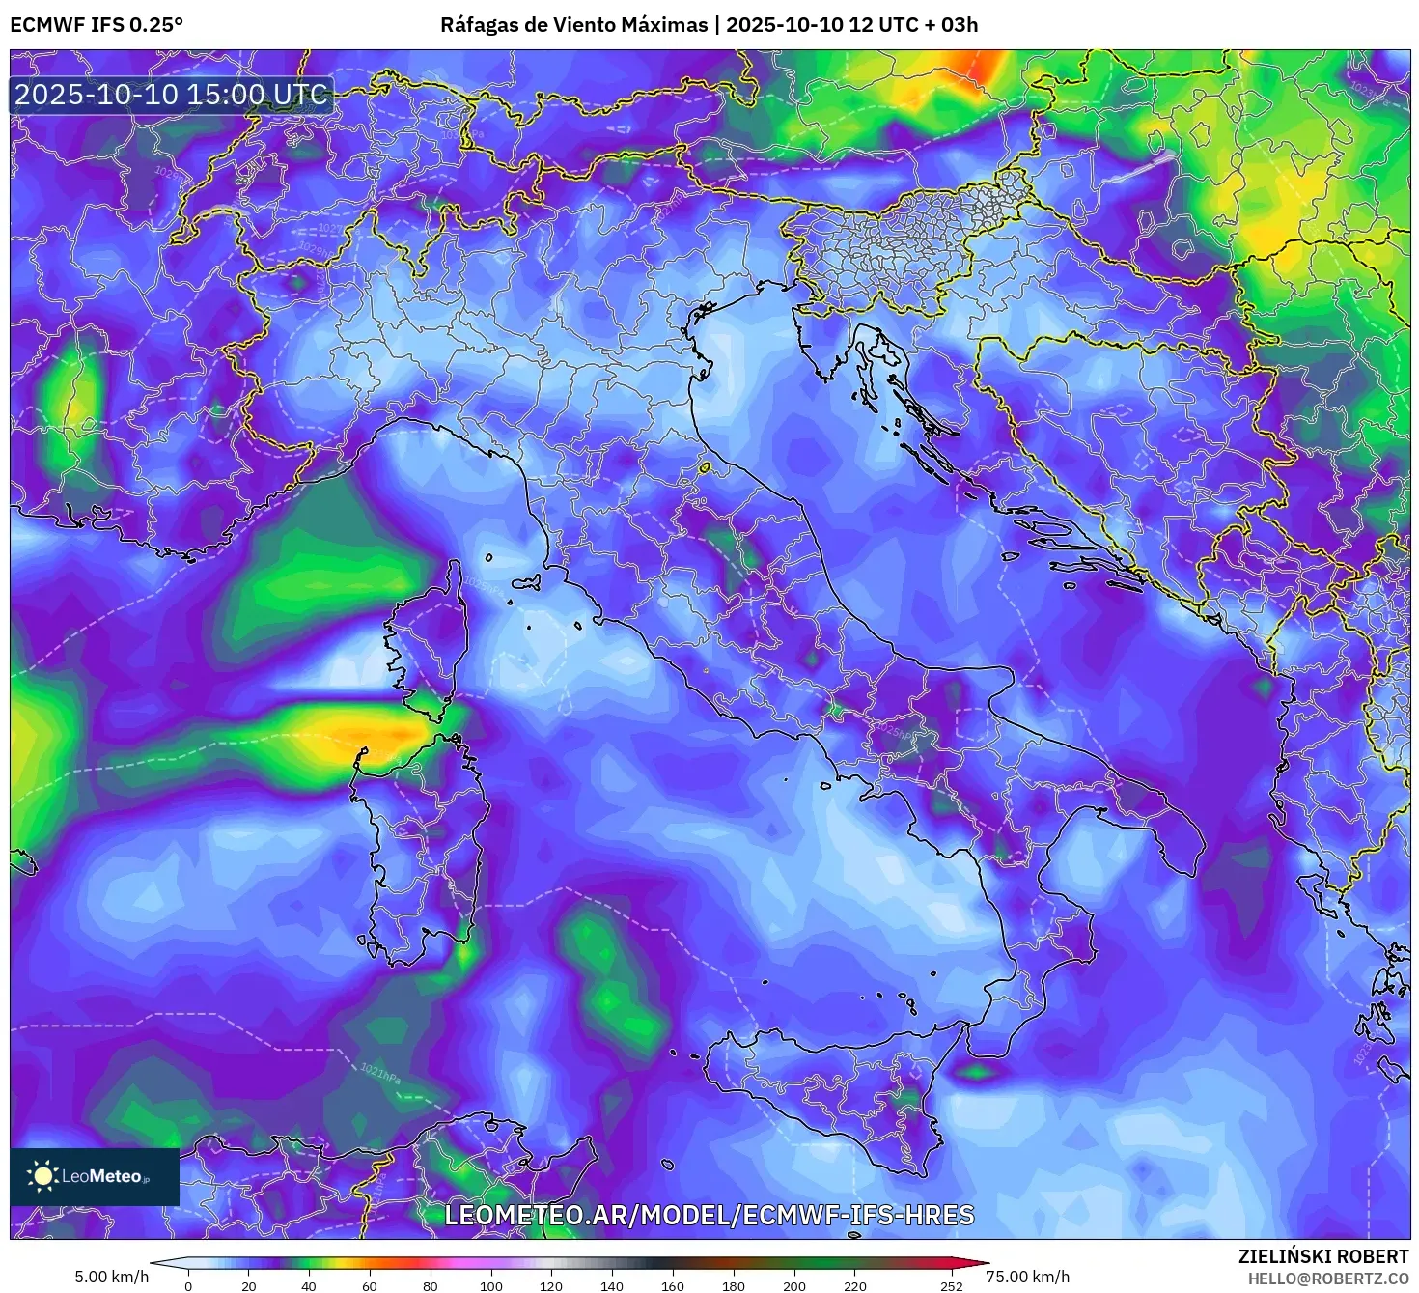The image size is (1419, 1293).
Task: Click the HELLO@ROBERTZ.CO email address
Action: 1327,1278
